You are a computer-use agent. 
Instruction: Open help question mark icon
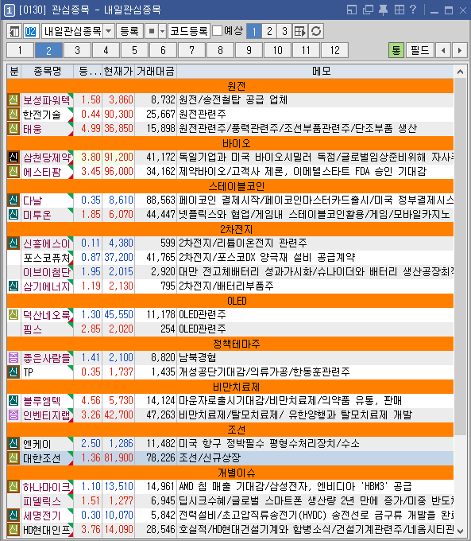(413, 10)
